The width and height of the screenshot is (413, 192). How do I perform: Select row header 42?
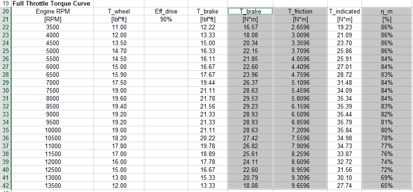click(x=6, y=185)
